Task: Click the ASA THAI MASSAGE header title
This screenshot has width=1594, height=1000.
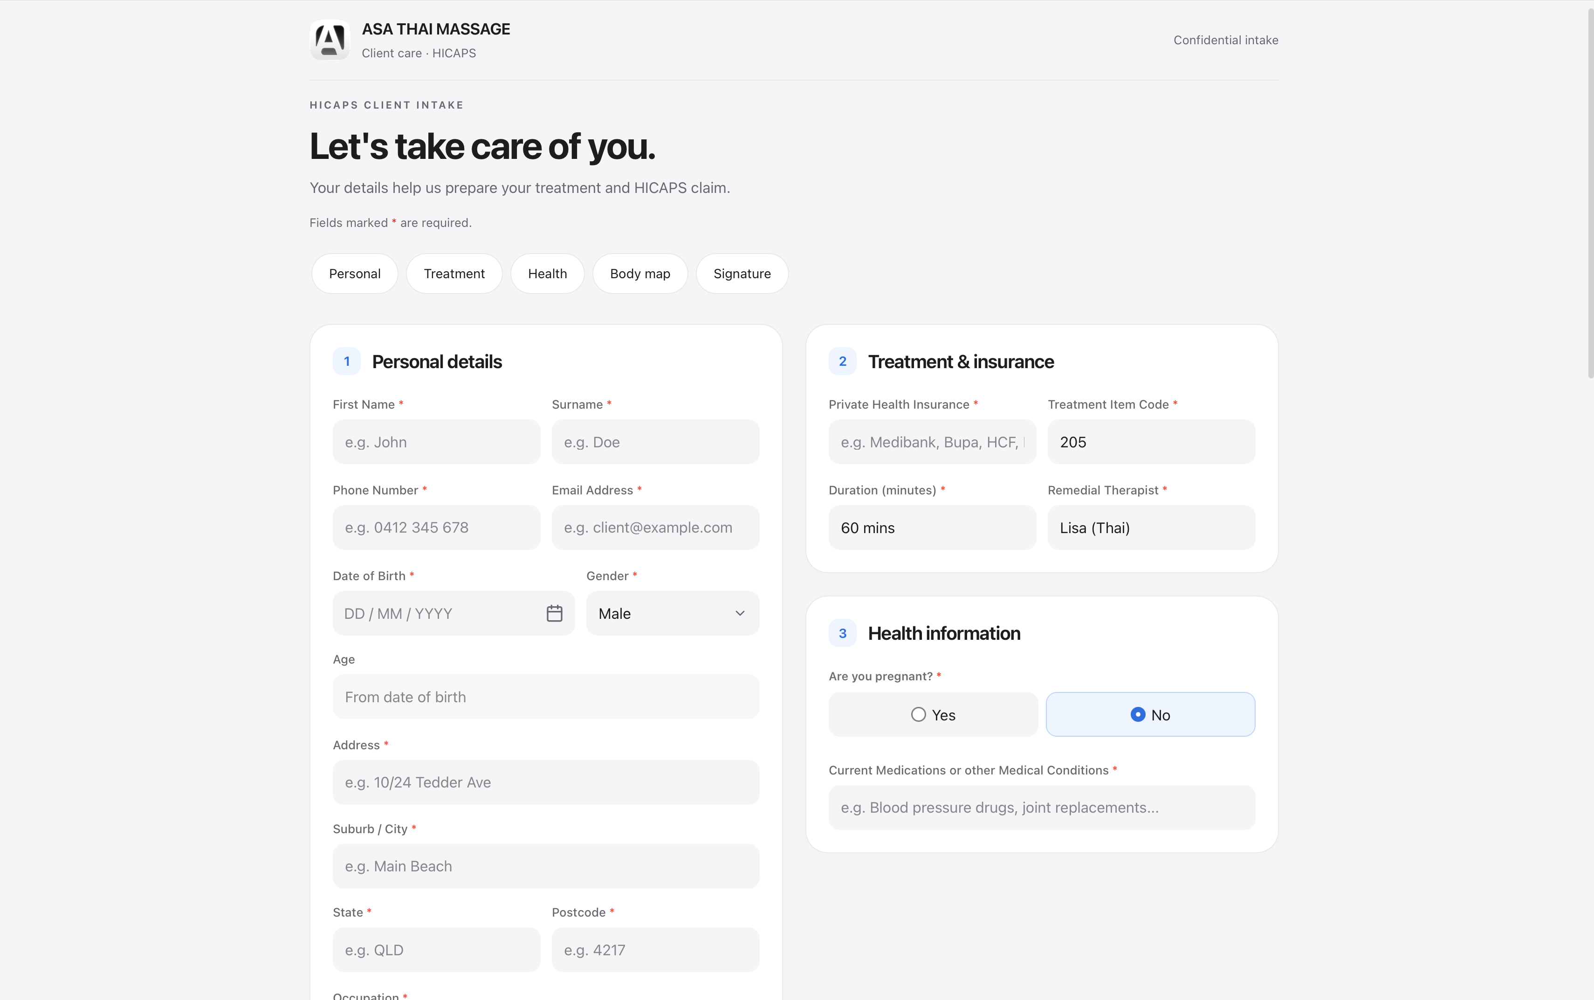Action: (436, 29)
